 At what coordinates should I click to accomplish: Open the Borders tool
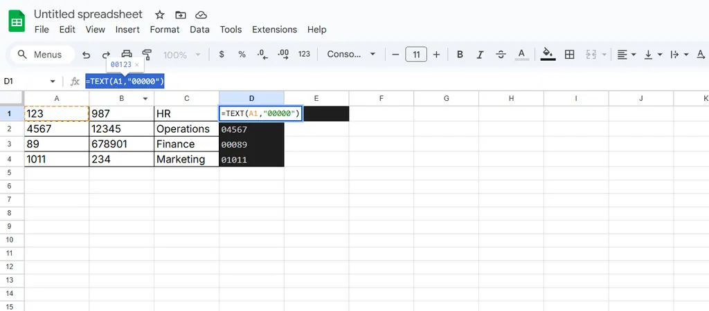570,55
